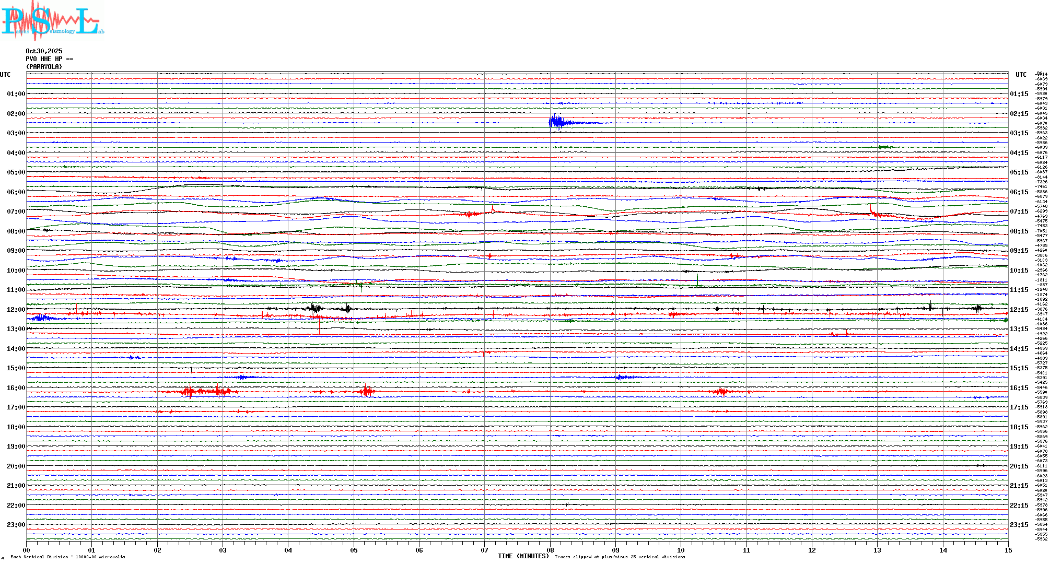This screenshot has height=564, width=1050.
Task: Click the 12:00 hour label on the left axis
Action: 16,310
